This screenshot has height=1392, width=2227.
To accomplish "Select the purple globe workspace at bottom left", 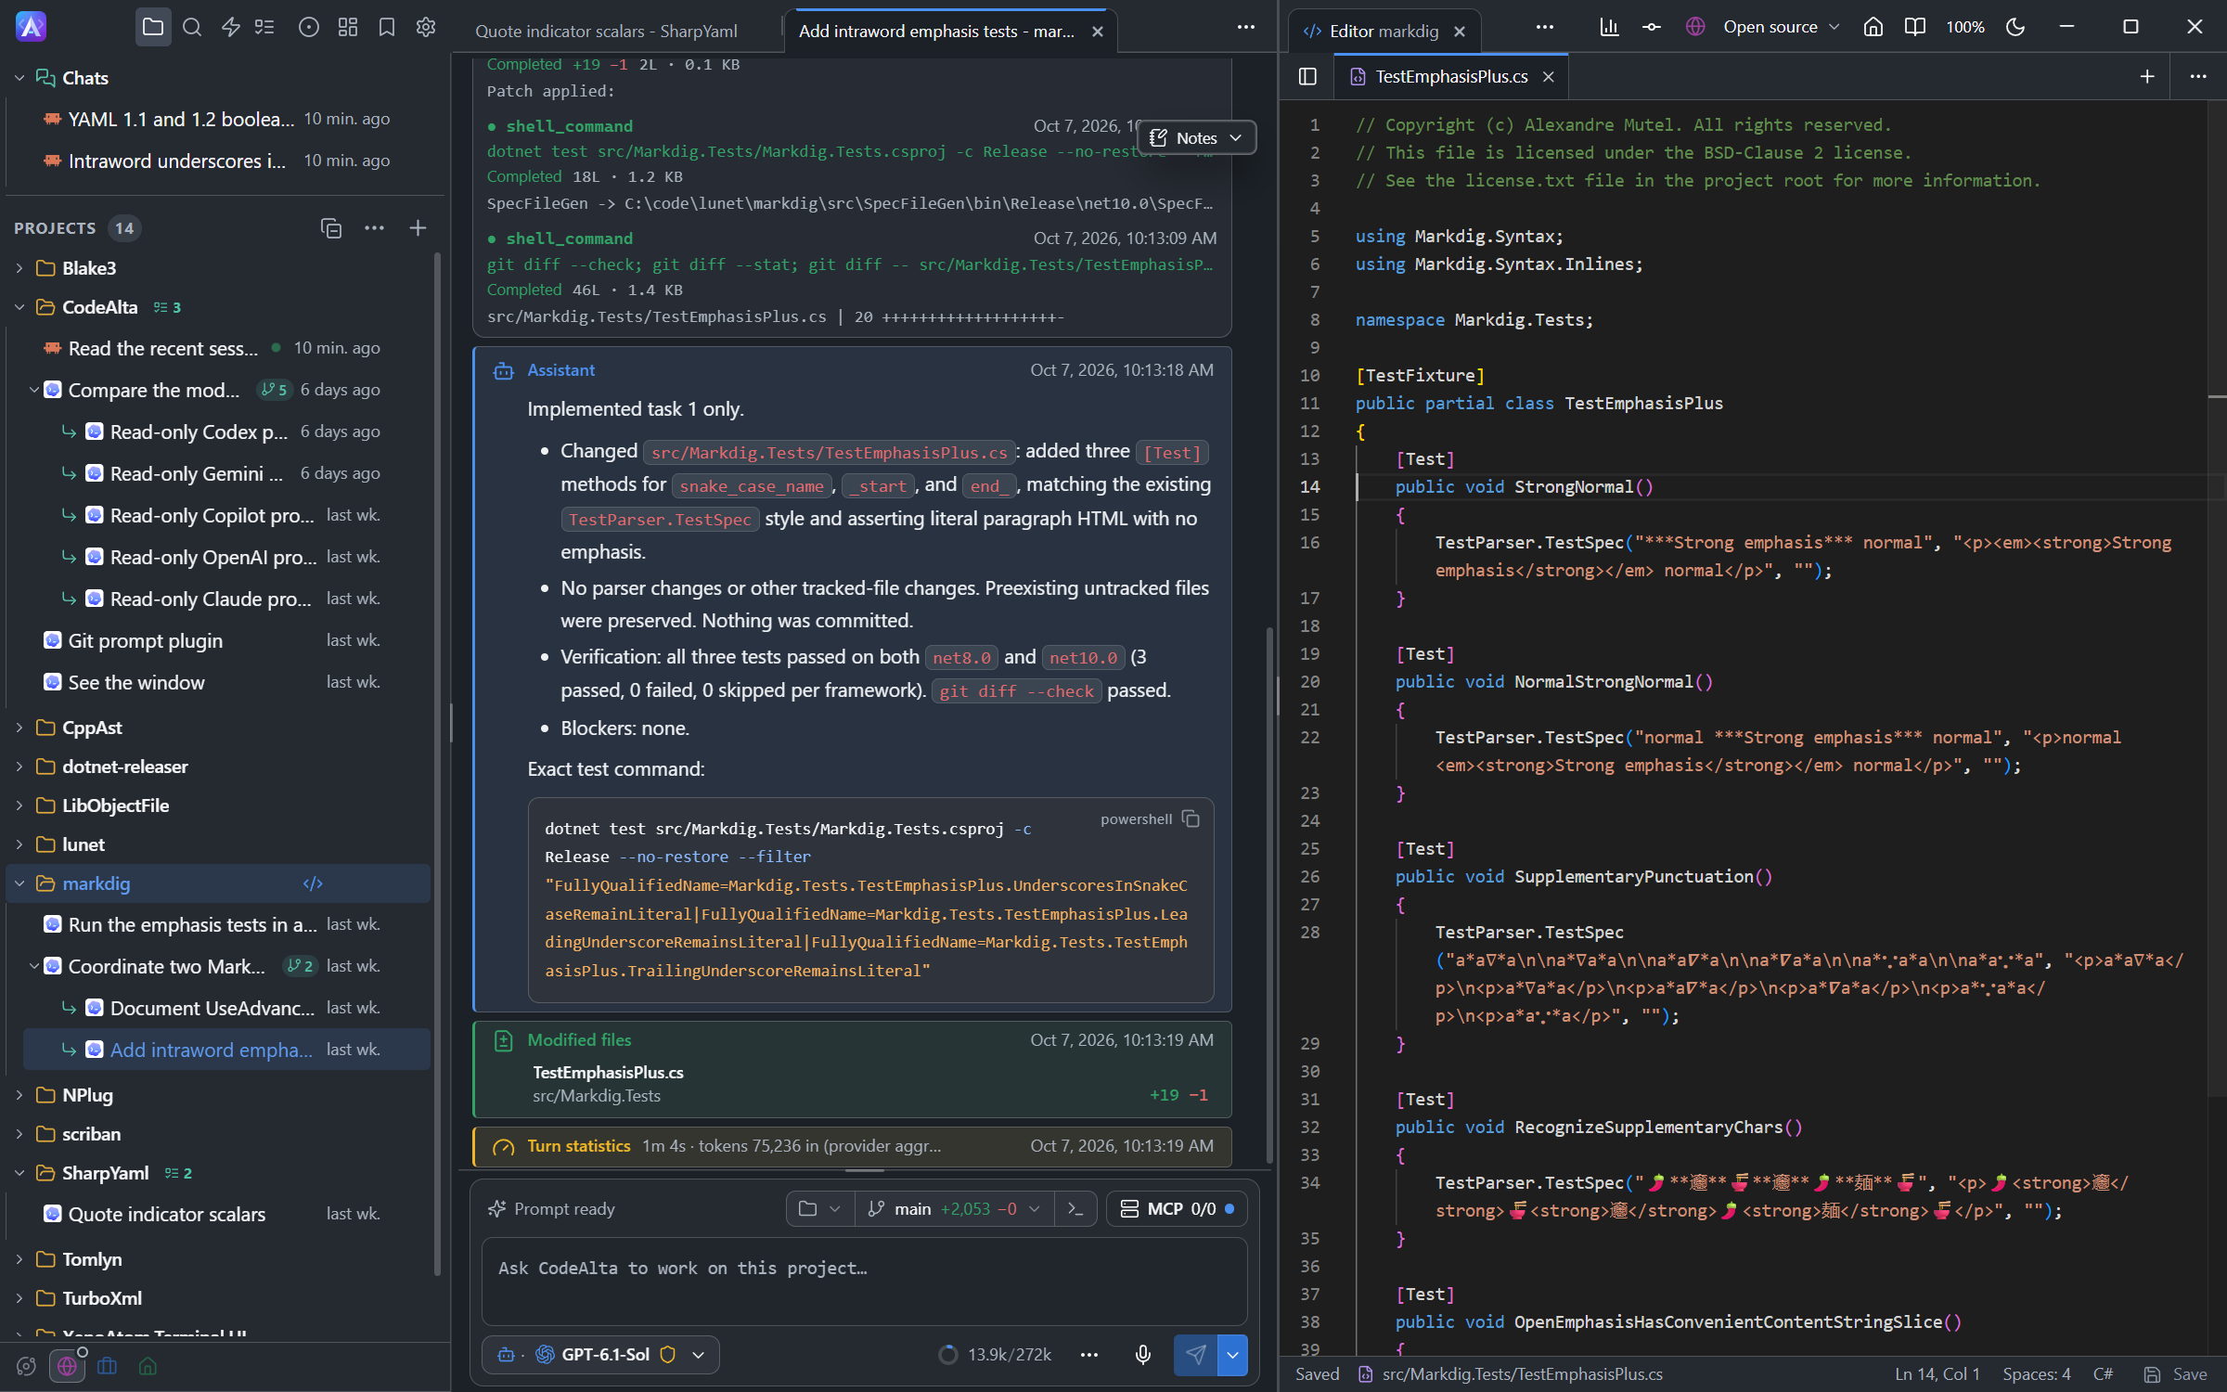I will click(x=67, y=1366).
